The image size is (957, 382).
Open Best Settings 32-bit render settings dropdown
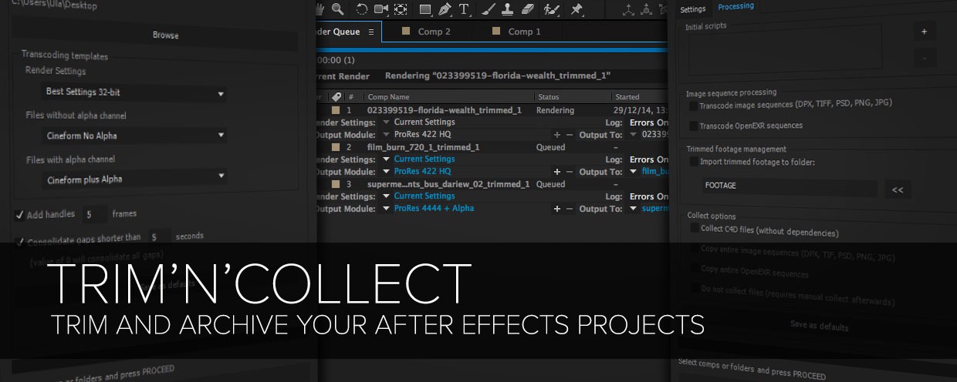[x=134, y=92]
